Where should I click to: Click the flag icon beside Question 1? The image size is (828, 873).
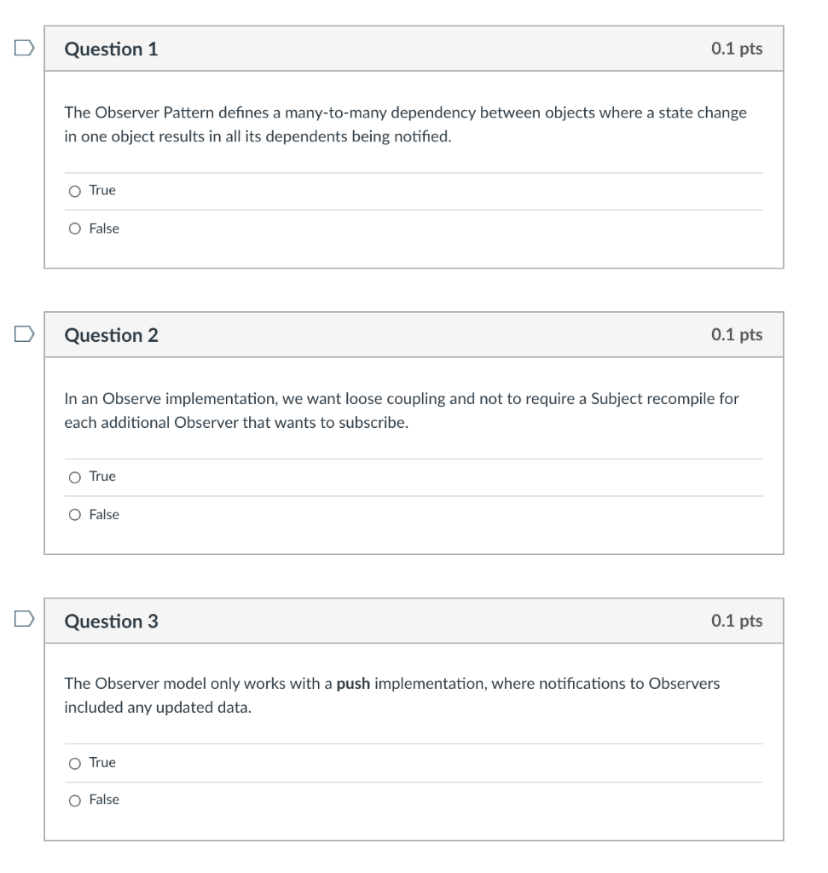click(x=23, y=49)
